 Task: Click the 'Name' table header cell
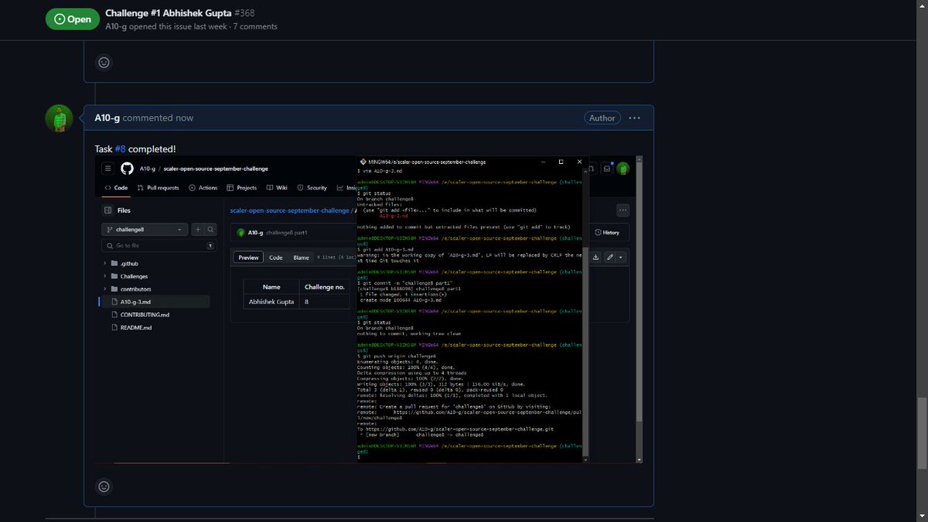(x=271, y=286)
